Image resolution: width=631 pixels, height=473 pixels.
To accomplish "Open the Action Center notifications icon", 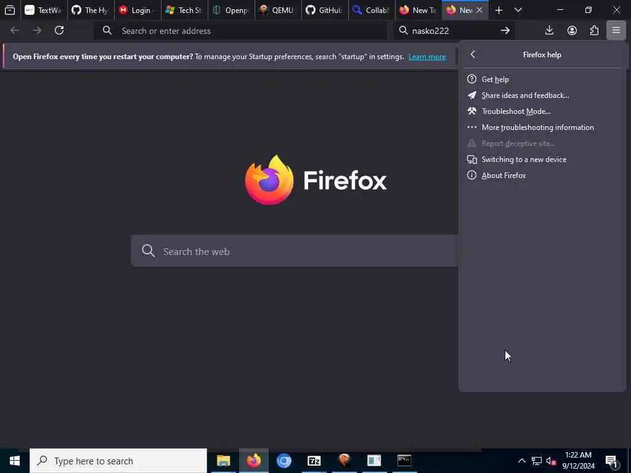I will pyautogui.click(x=611, y=461).
